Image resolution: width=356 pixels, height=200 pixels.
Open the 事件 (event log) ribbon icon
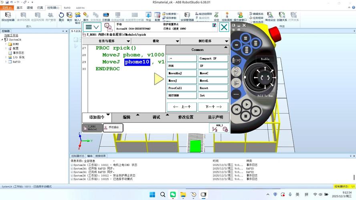click(x=86, y=16)
